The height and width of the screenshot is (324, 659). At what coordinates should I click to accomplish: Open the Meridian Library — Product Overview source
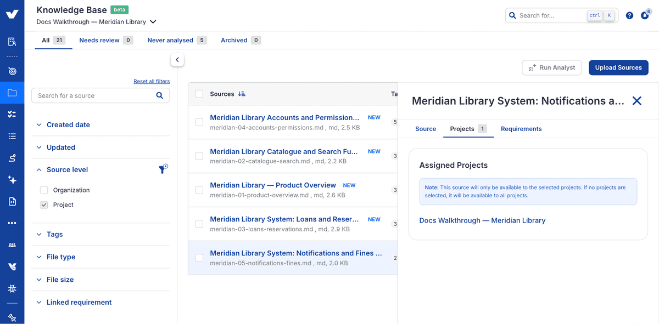pyautogui.click(x=273, y=185)
